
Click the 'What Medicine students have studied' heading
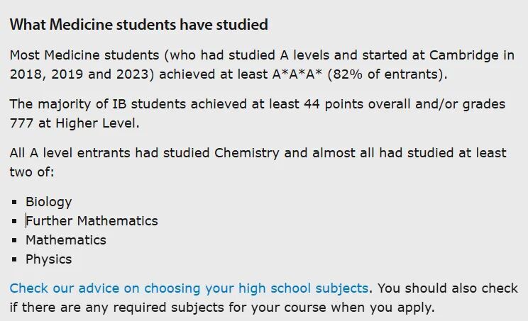coord(138,25)
